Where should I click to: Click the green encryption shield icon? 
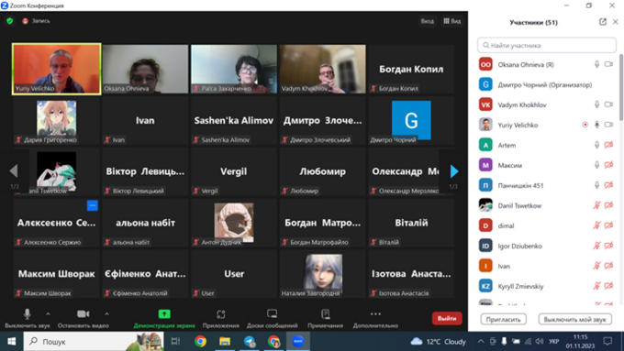click(10, 21)
